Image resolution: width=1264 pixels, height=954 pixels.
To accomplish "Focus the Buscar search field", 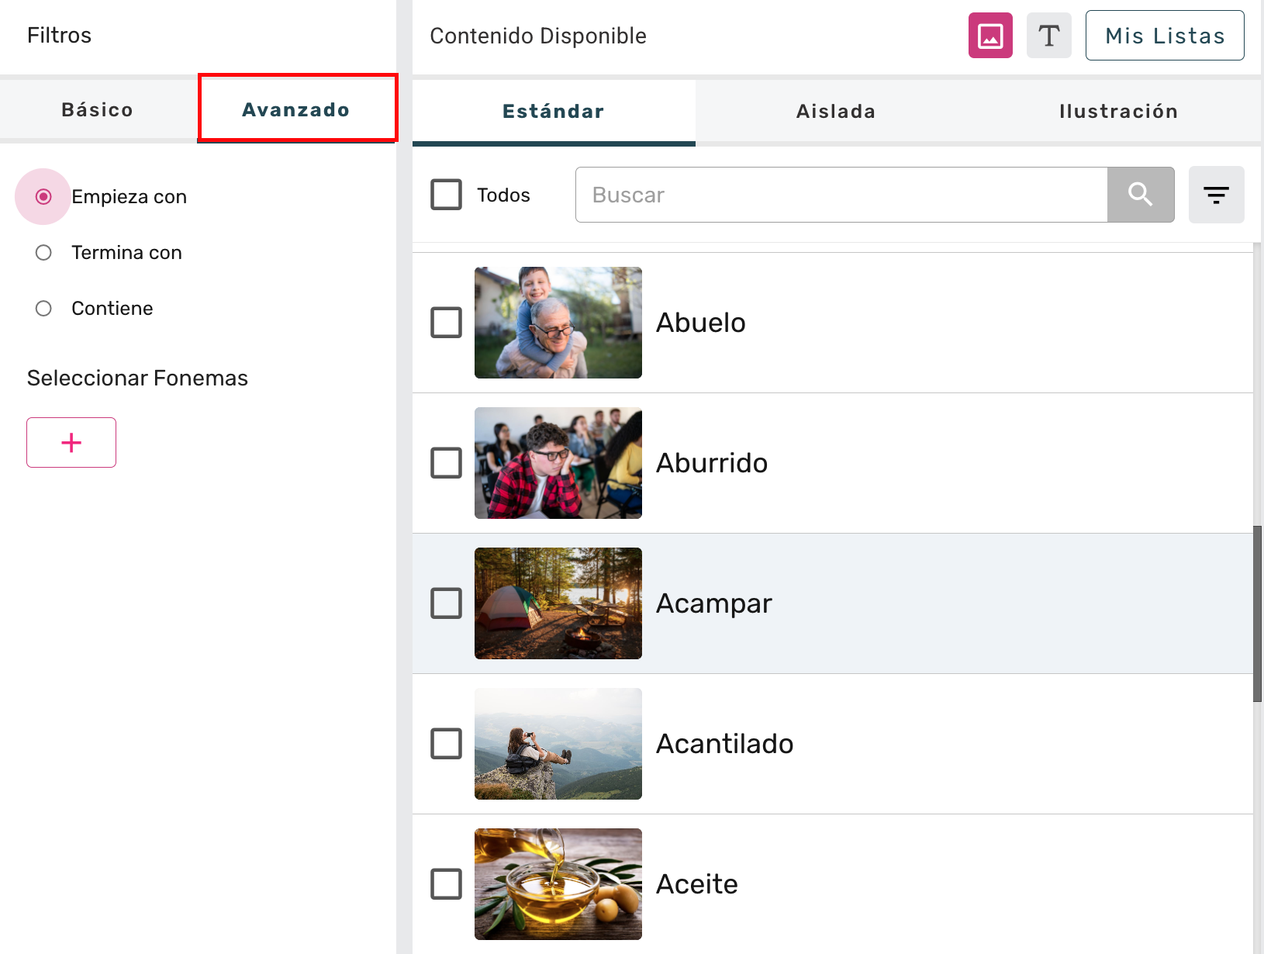I will (x=841, y=195).
